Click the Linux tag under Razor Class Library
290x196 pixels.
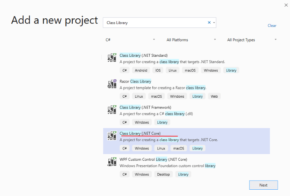pos(139,97)
